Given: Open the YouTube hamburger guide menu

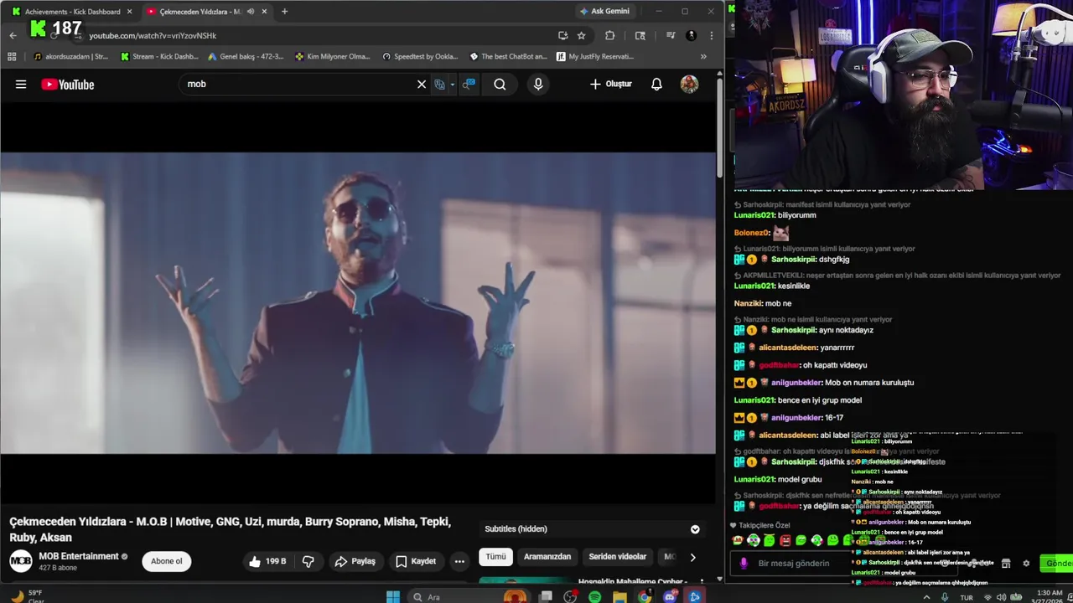Looking at the screenshot, I should click(21, 84).
